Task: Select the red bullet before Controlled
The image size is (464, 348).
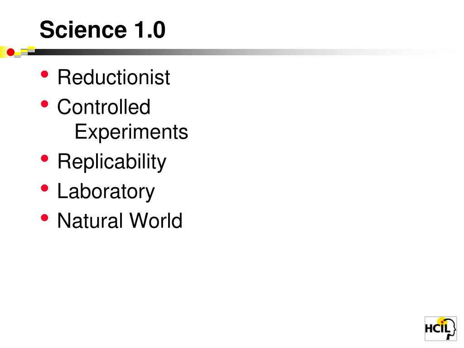Action: pyautogui.click(x=45, y=104)
